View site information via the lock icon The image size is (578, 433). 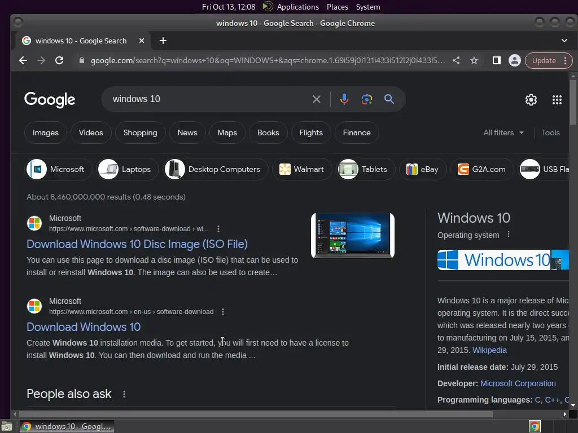point(82,60)
